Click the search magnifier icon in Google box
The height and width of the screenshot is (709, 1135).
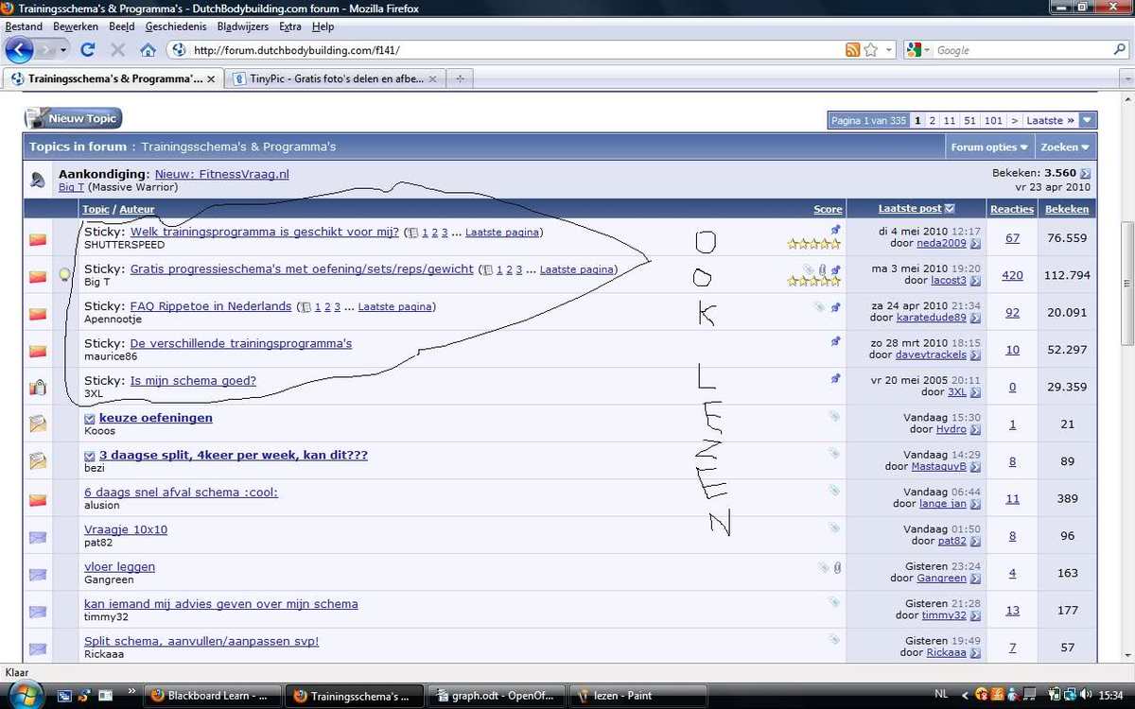click(x=1119, y=50)
